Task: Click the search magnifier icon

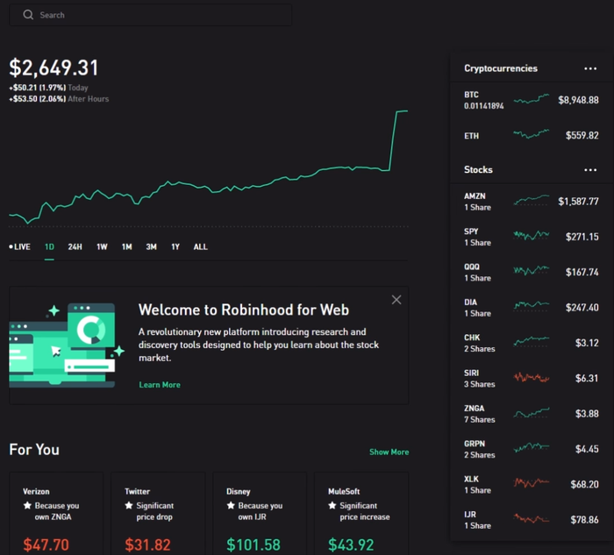Action: pos(28,15)
